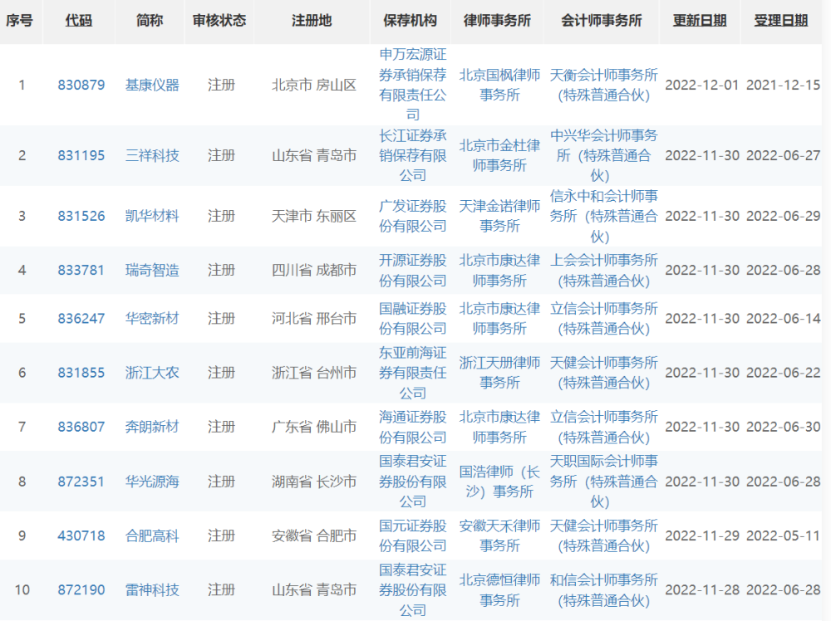This screenshot has width=831, height=621.
Task: Click accounting firm 和信会计师事务所
Action: pyautogui.click(x=603, y=589)
